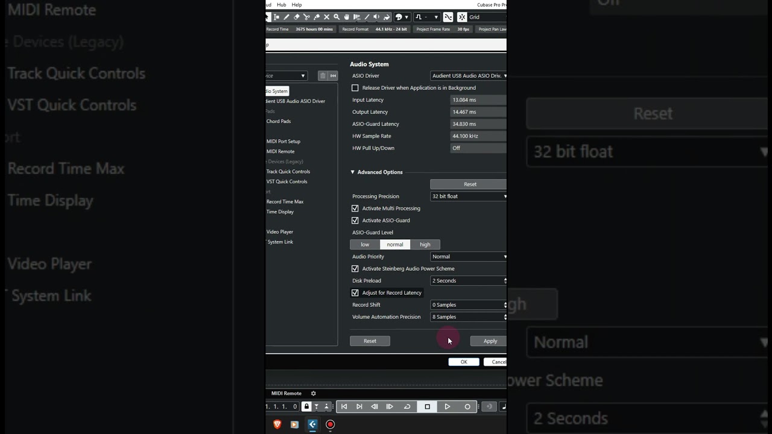
Task: Toggle cycle loop in transport
Action: pos(407,407)
